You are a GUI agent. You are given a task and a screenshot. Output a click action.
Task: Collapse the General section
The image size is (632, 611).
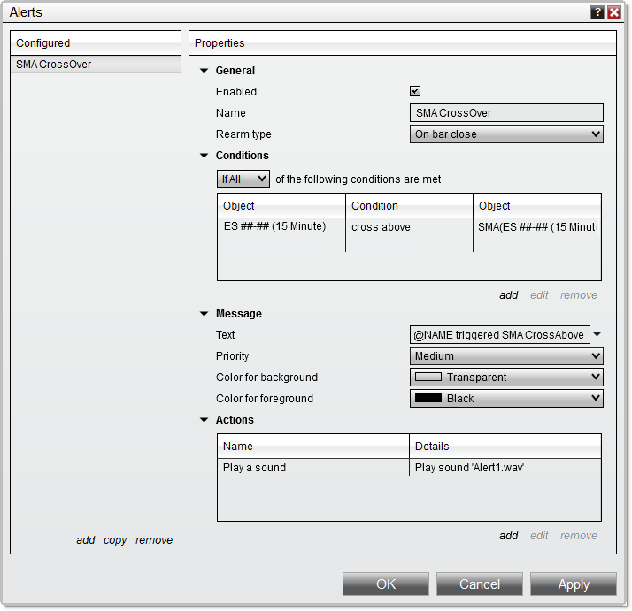204,71
